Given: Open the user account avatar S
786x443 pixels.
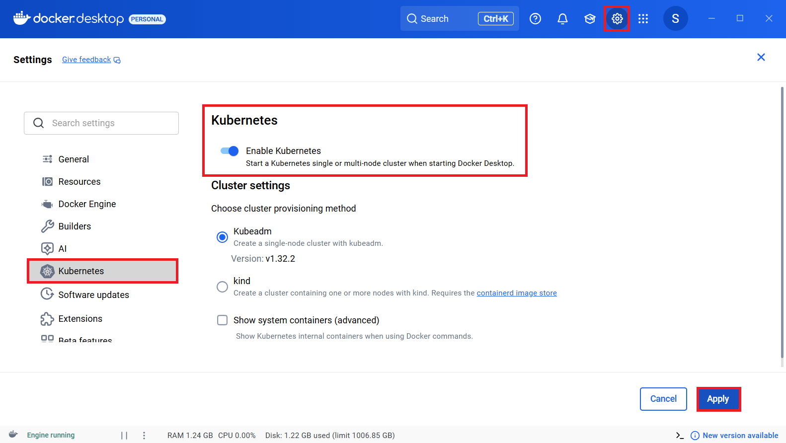Looking at the screenshot, I should 676,19.
